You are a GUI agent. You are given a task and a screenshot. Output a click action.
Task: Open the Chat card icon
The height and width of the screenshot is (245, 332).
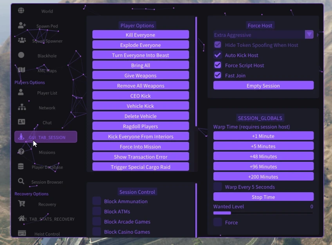pyautogui.click(x=22, y=122)
